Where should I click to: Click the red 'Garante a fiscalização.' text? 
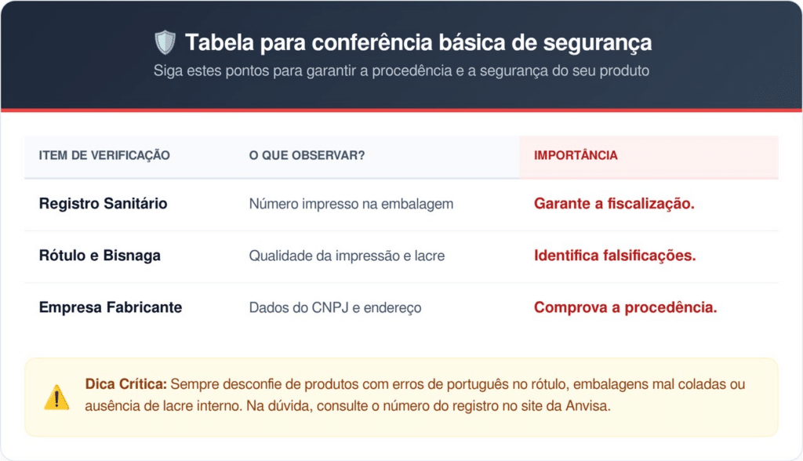tap(615, 204)
